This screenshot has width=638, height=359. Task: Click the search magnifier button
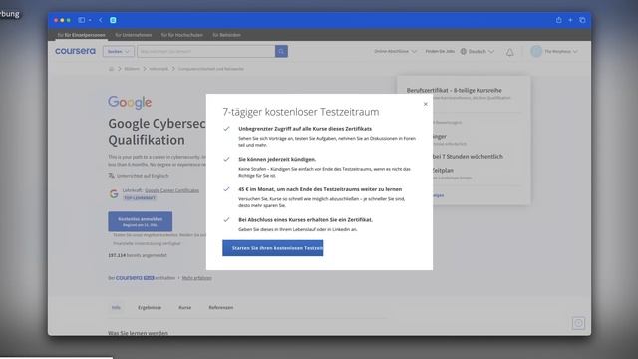click(x=281, y=51)
